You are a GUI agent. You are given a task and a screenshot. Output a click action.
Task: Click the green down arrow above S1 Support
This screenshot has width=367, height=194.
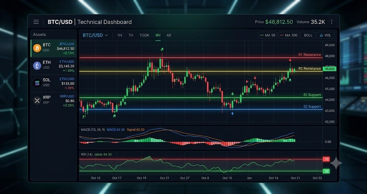[232, 94]
